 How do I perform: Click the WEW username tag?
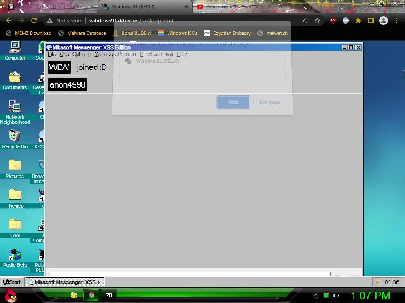click(x=59, y=67)
